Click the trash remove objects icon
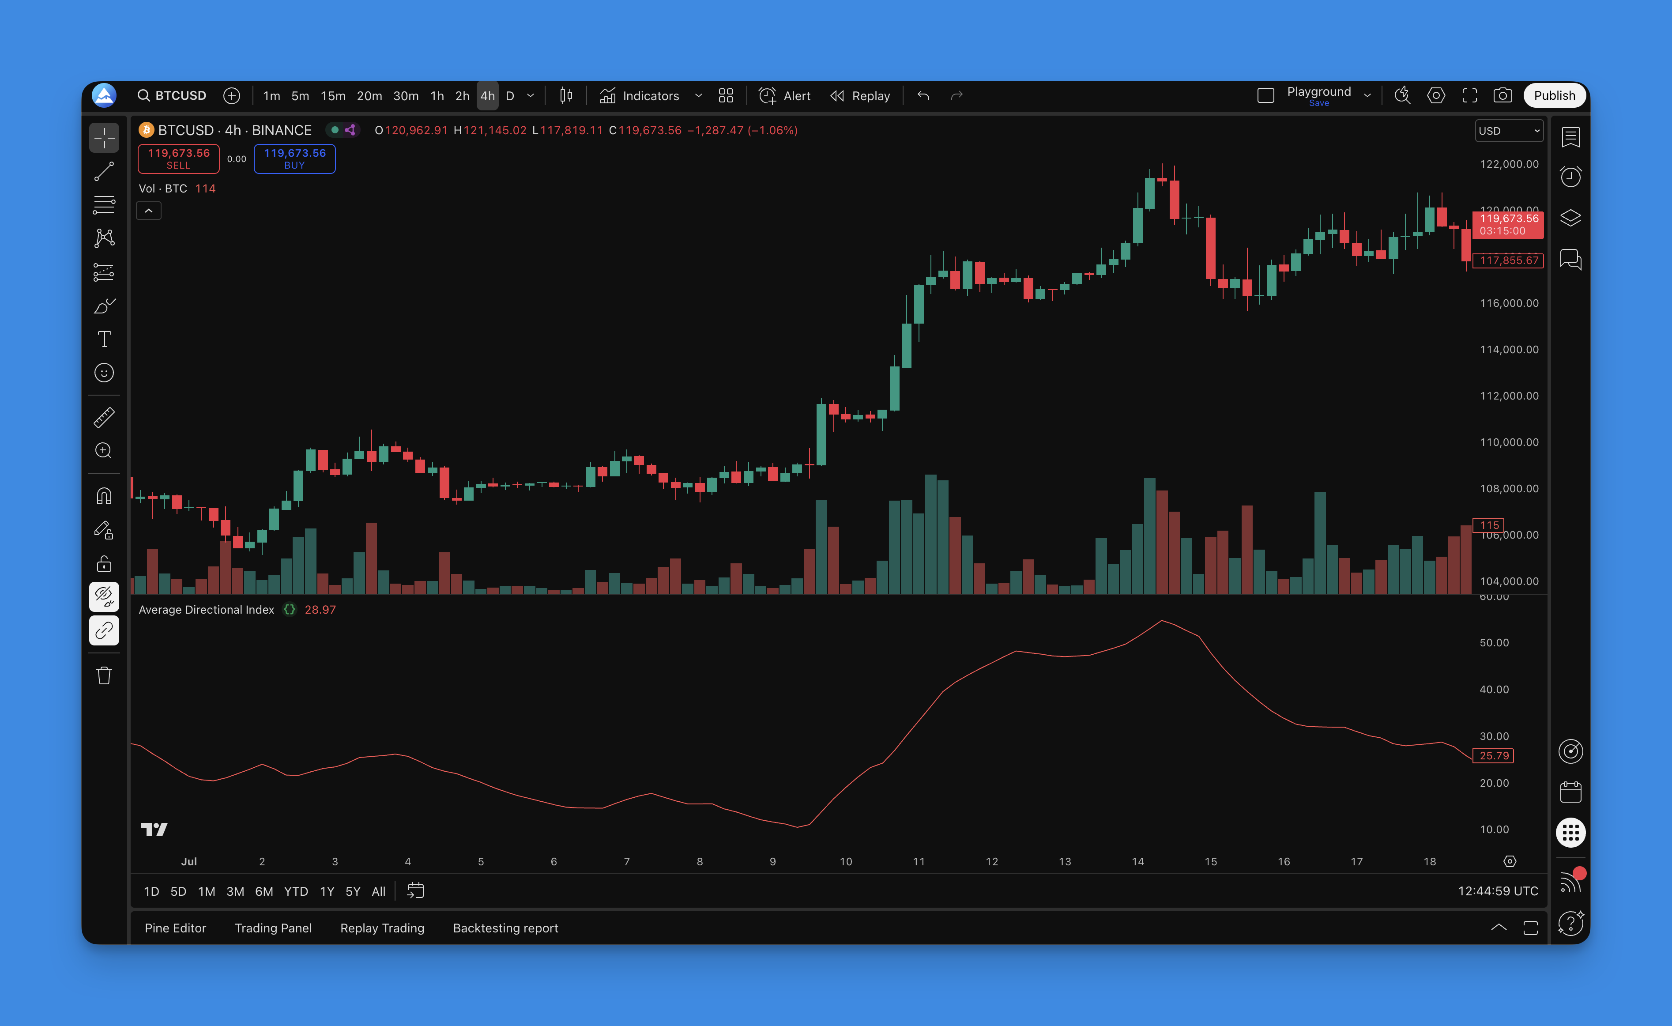The width and height of the screenshot is (1672, 1026). tap(104, 676)
